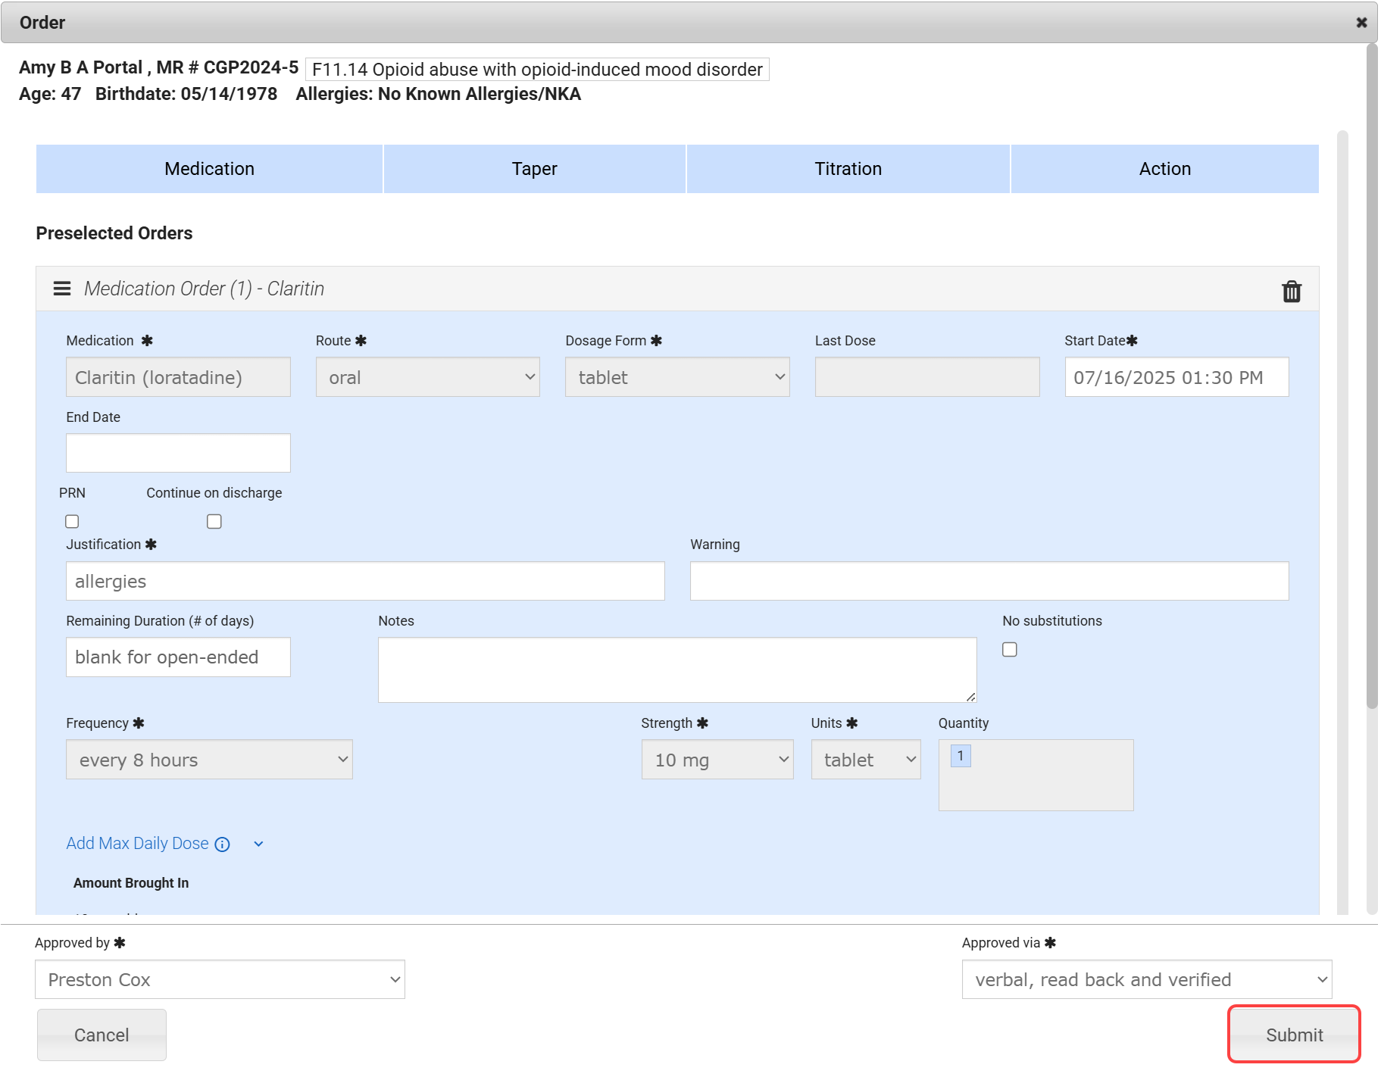This screenshot has width=1381, height=1077.
Task: Expand the Strength dropdown showing 10 mg
Action: [x=717, y=760]
